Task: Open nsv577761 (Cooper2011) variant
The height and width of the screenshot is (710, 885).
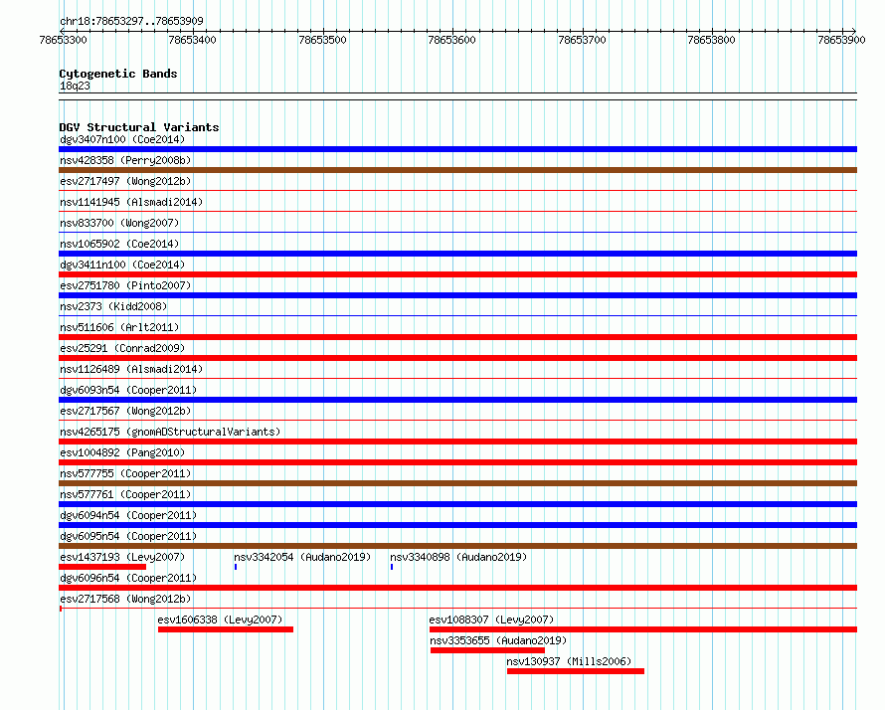Action: pos(125,494)
